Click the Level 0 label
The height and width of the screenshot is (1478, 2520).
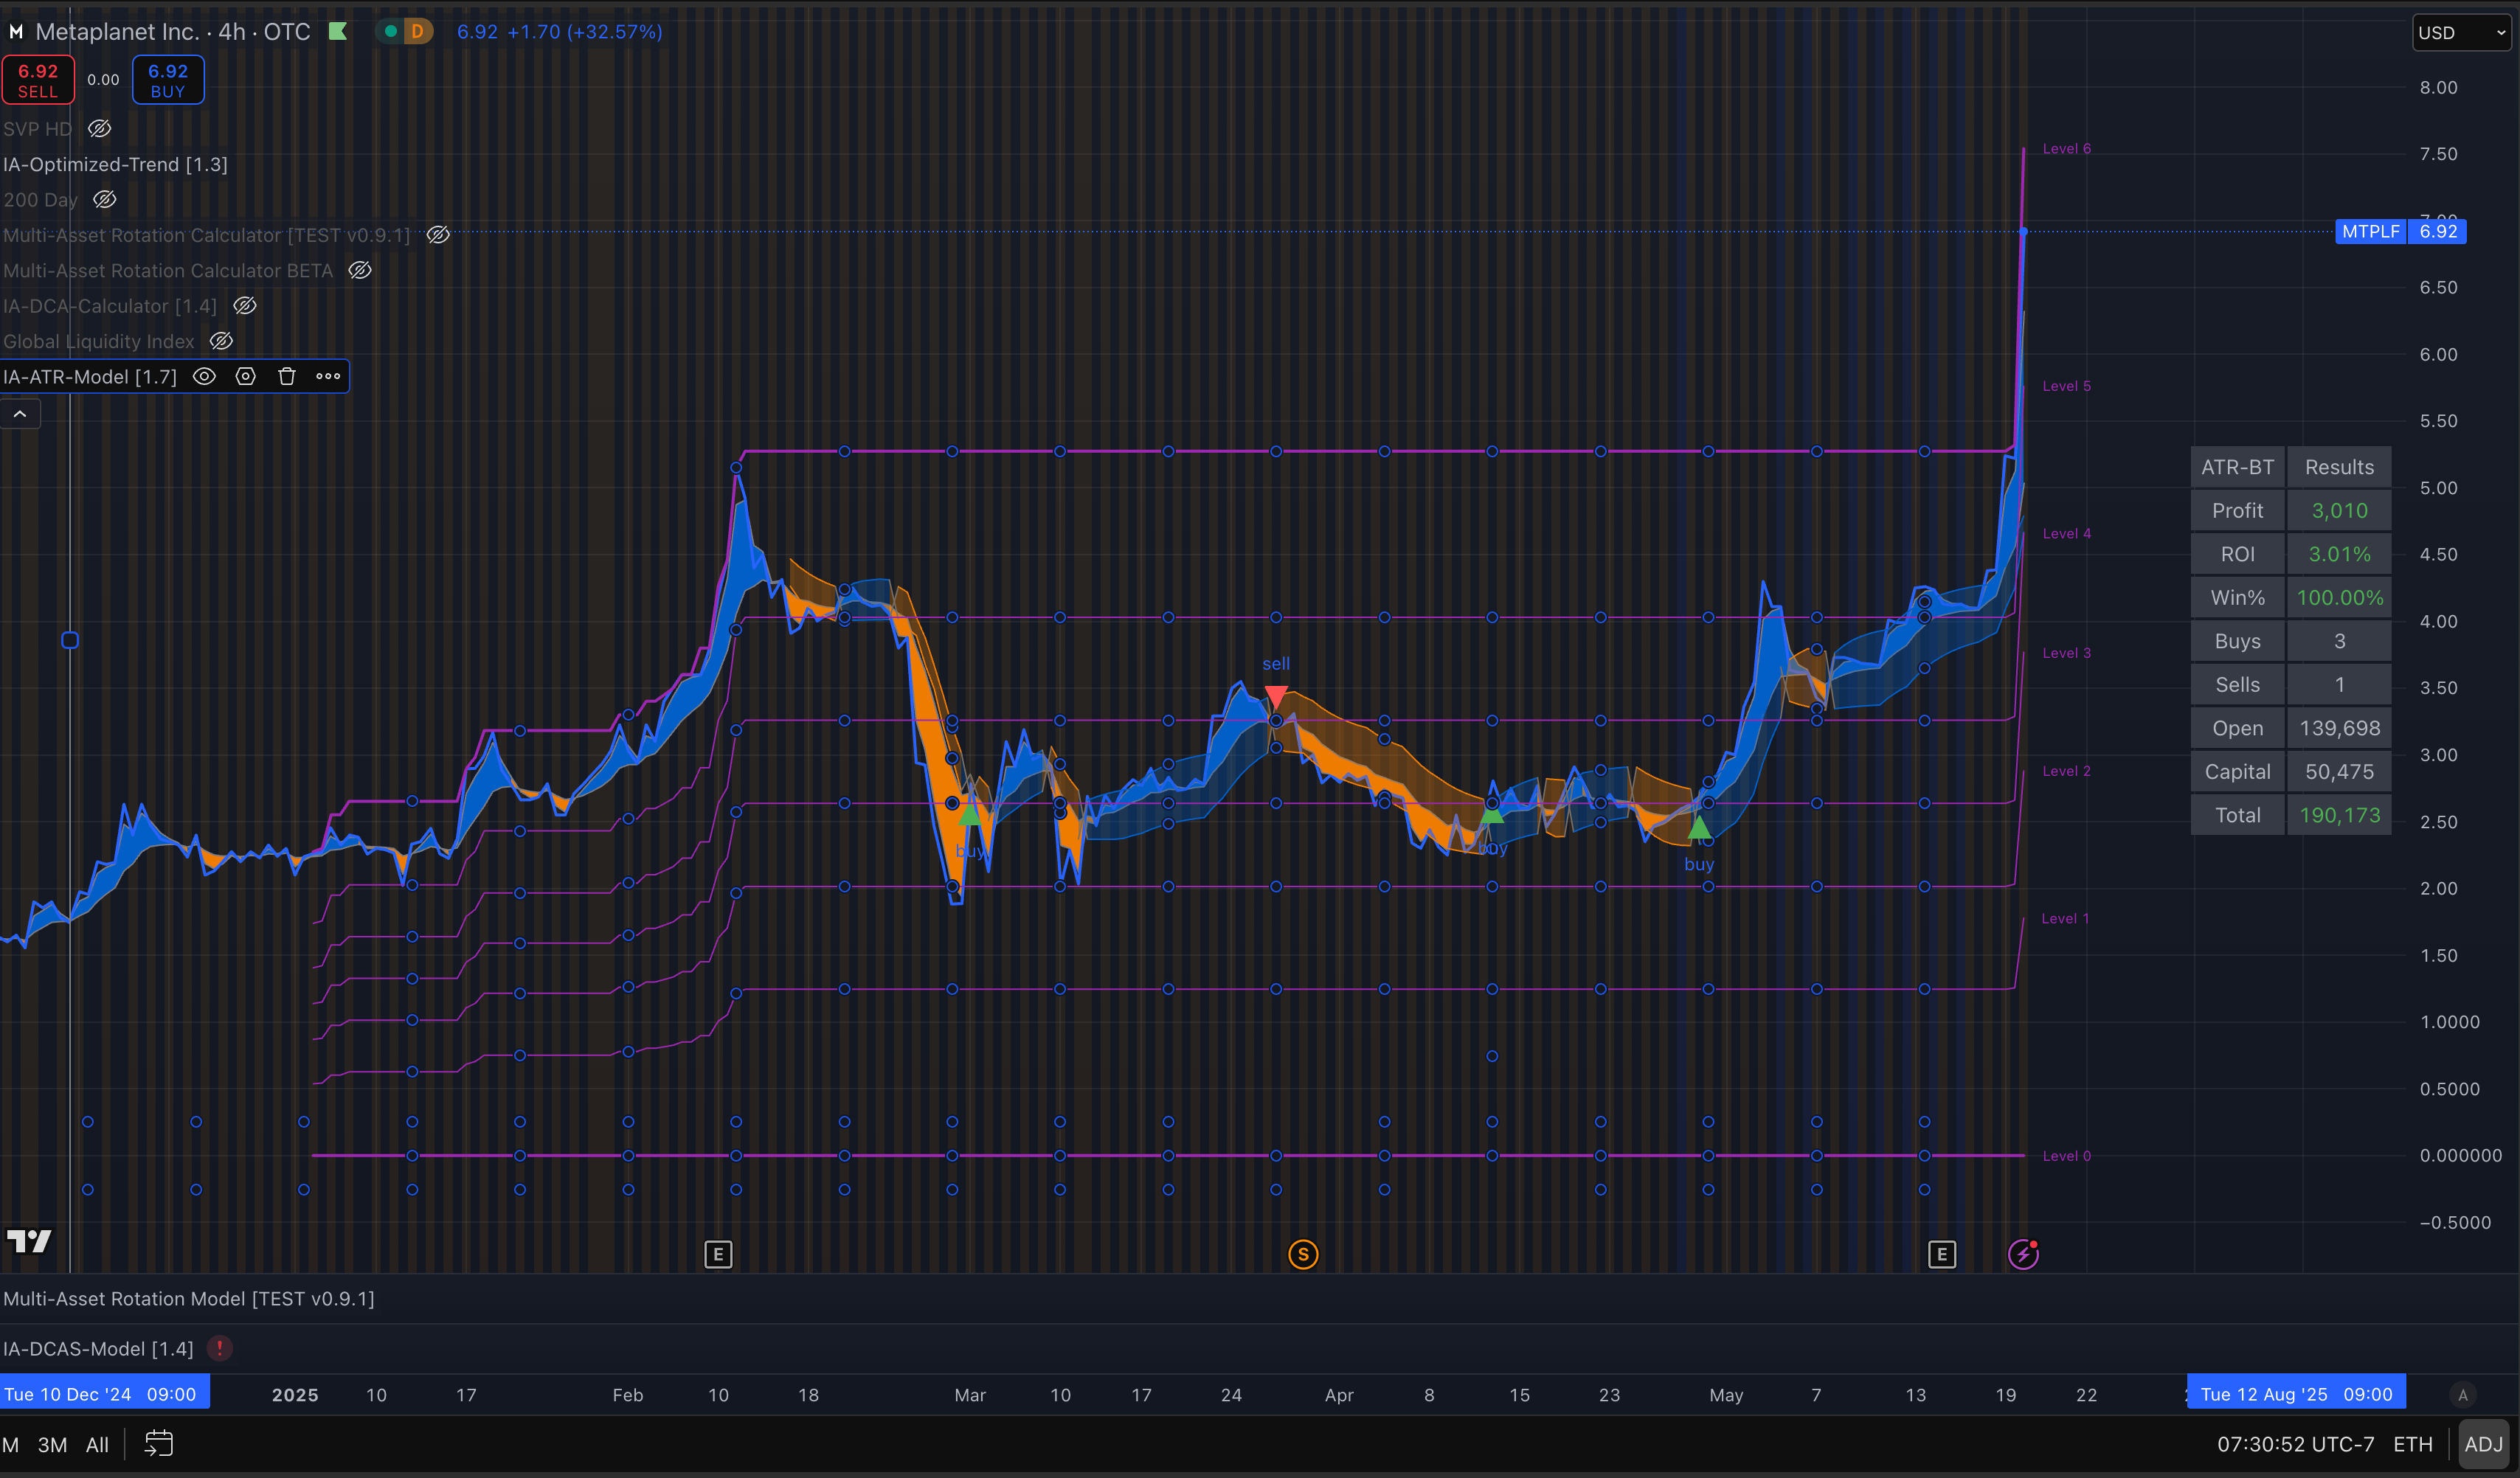coord(2066,1155)
